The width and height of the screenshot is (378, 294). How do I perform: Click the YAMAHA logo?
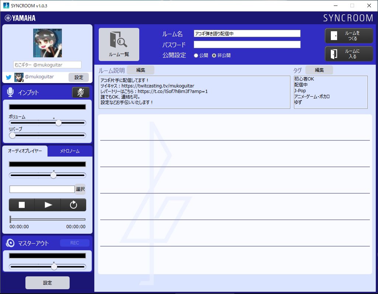point(20,18)
